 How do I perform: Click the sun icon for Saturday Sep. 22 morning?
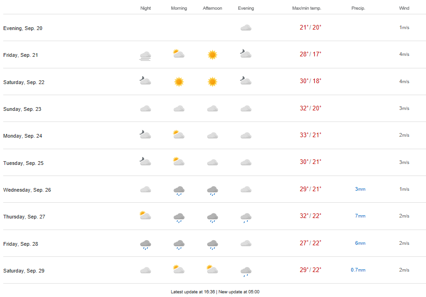[x=179, y=82]
